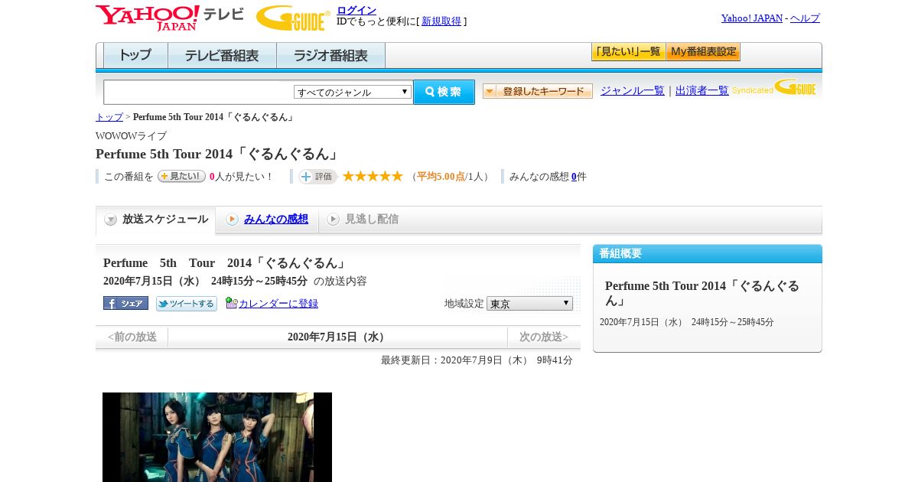Click トップ breadcrumb link

click(x=109, y=117)
